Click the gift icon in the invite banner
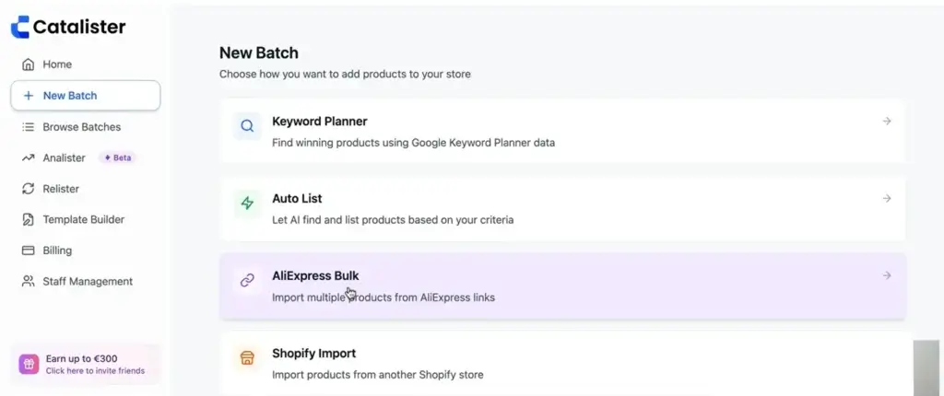Image resolution: width=944 pixels, height=396 pixels. tap(29, 364)
